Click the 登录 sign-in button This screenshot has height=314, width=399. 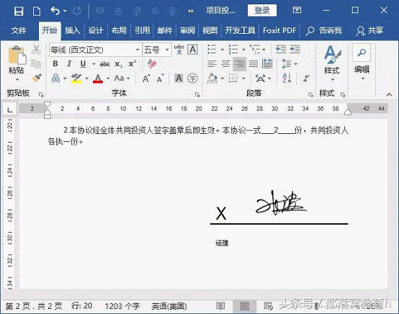coord(262,10)
